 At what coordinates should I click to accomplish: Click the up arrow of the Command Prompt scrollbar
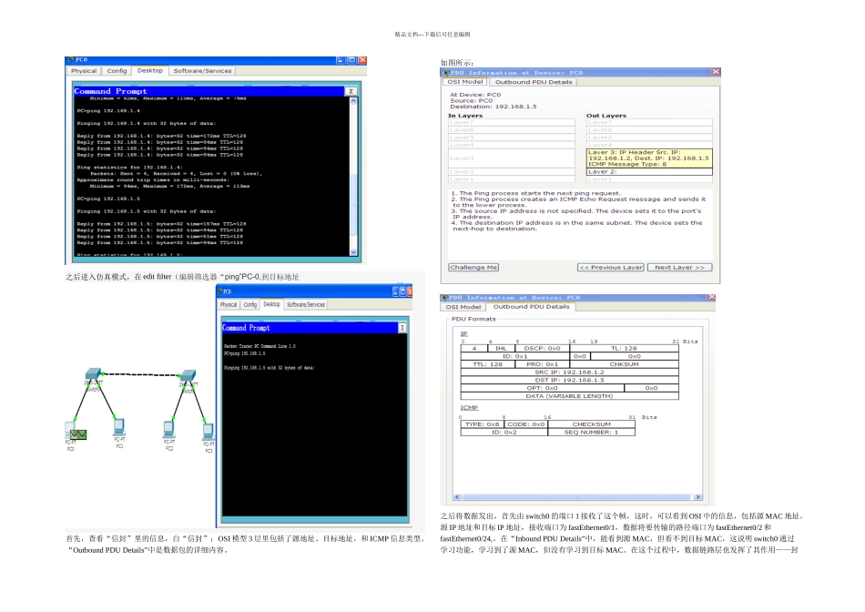pos(353,101)
